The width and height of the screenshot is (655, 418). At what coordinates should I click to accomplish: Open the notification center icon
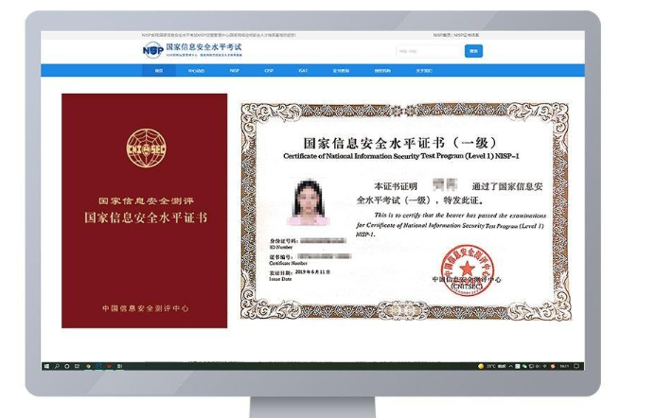coord(576,366)
